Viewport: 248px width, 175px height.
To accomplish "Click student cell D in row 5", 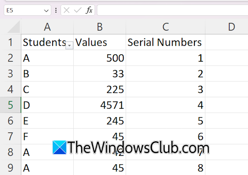I will pyautogui.click(x=47, y=105).
